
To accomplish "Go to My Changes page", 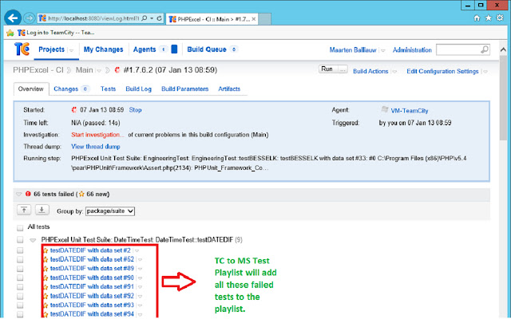I will click(103, 49).
